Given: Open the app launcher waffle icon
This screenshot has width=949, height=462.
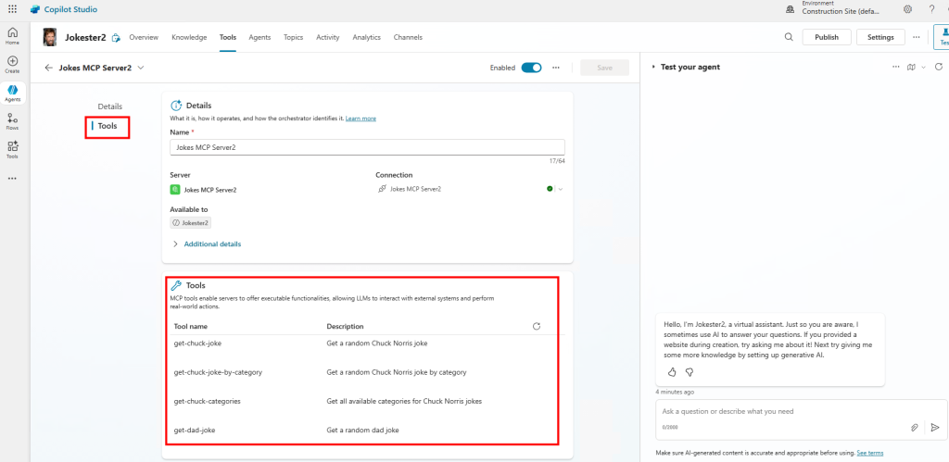Looking at the screenshot, I should click(12, 9).
